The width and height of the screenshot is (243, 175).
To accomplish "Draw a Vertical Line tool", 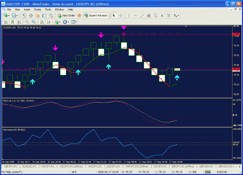I will [129, 16].
